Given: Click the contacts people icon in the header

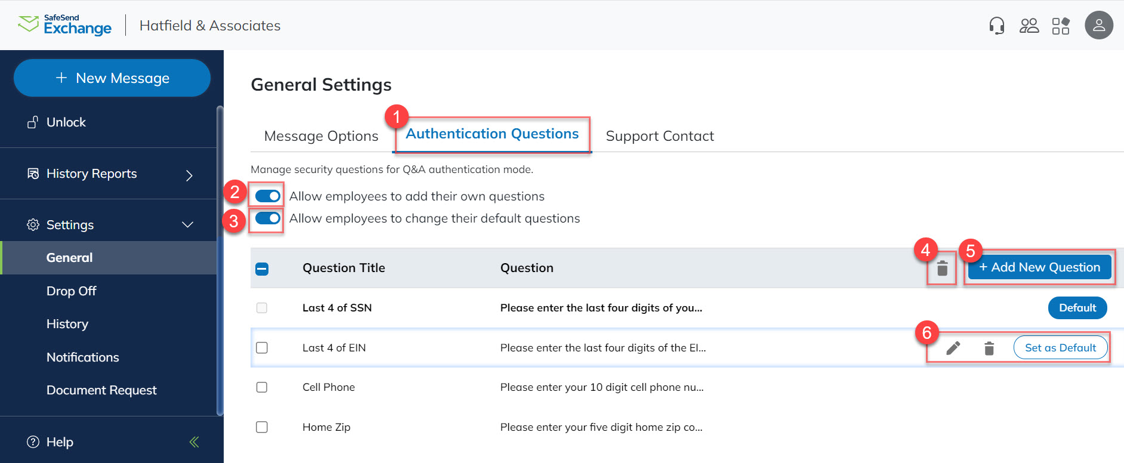Looking at the screenshot, I should click(x=1029, y=25).
